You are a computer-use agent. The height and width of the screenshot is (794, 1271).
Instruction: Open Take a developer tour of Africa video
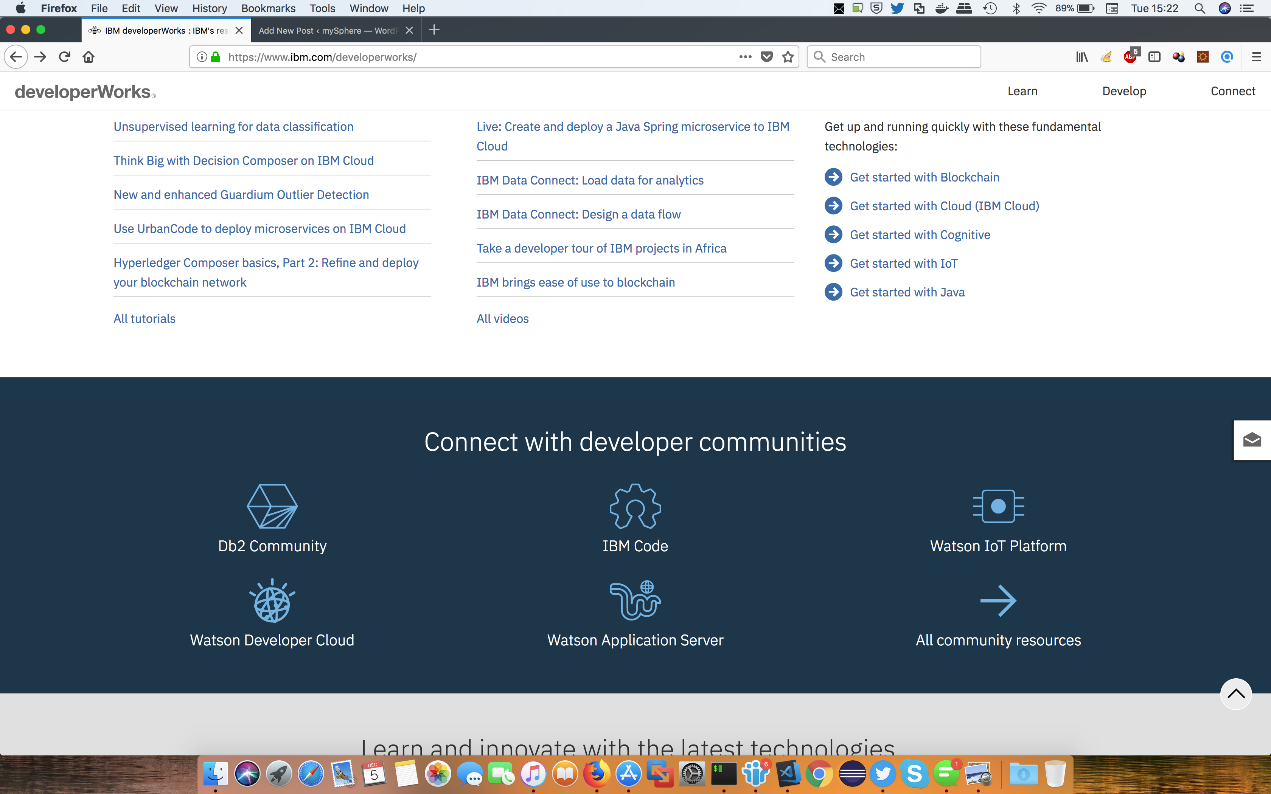coord(601,248)
